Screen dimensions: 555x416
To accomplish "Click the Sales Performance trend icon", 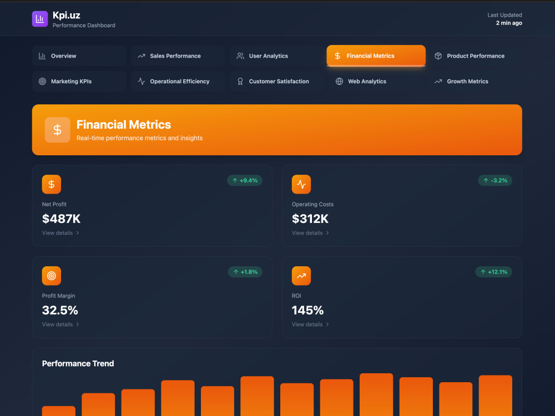I will tap(141, 56).
